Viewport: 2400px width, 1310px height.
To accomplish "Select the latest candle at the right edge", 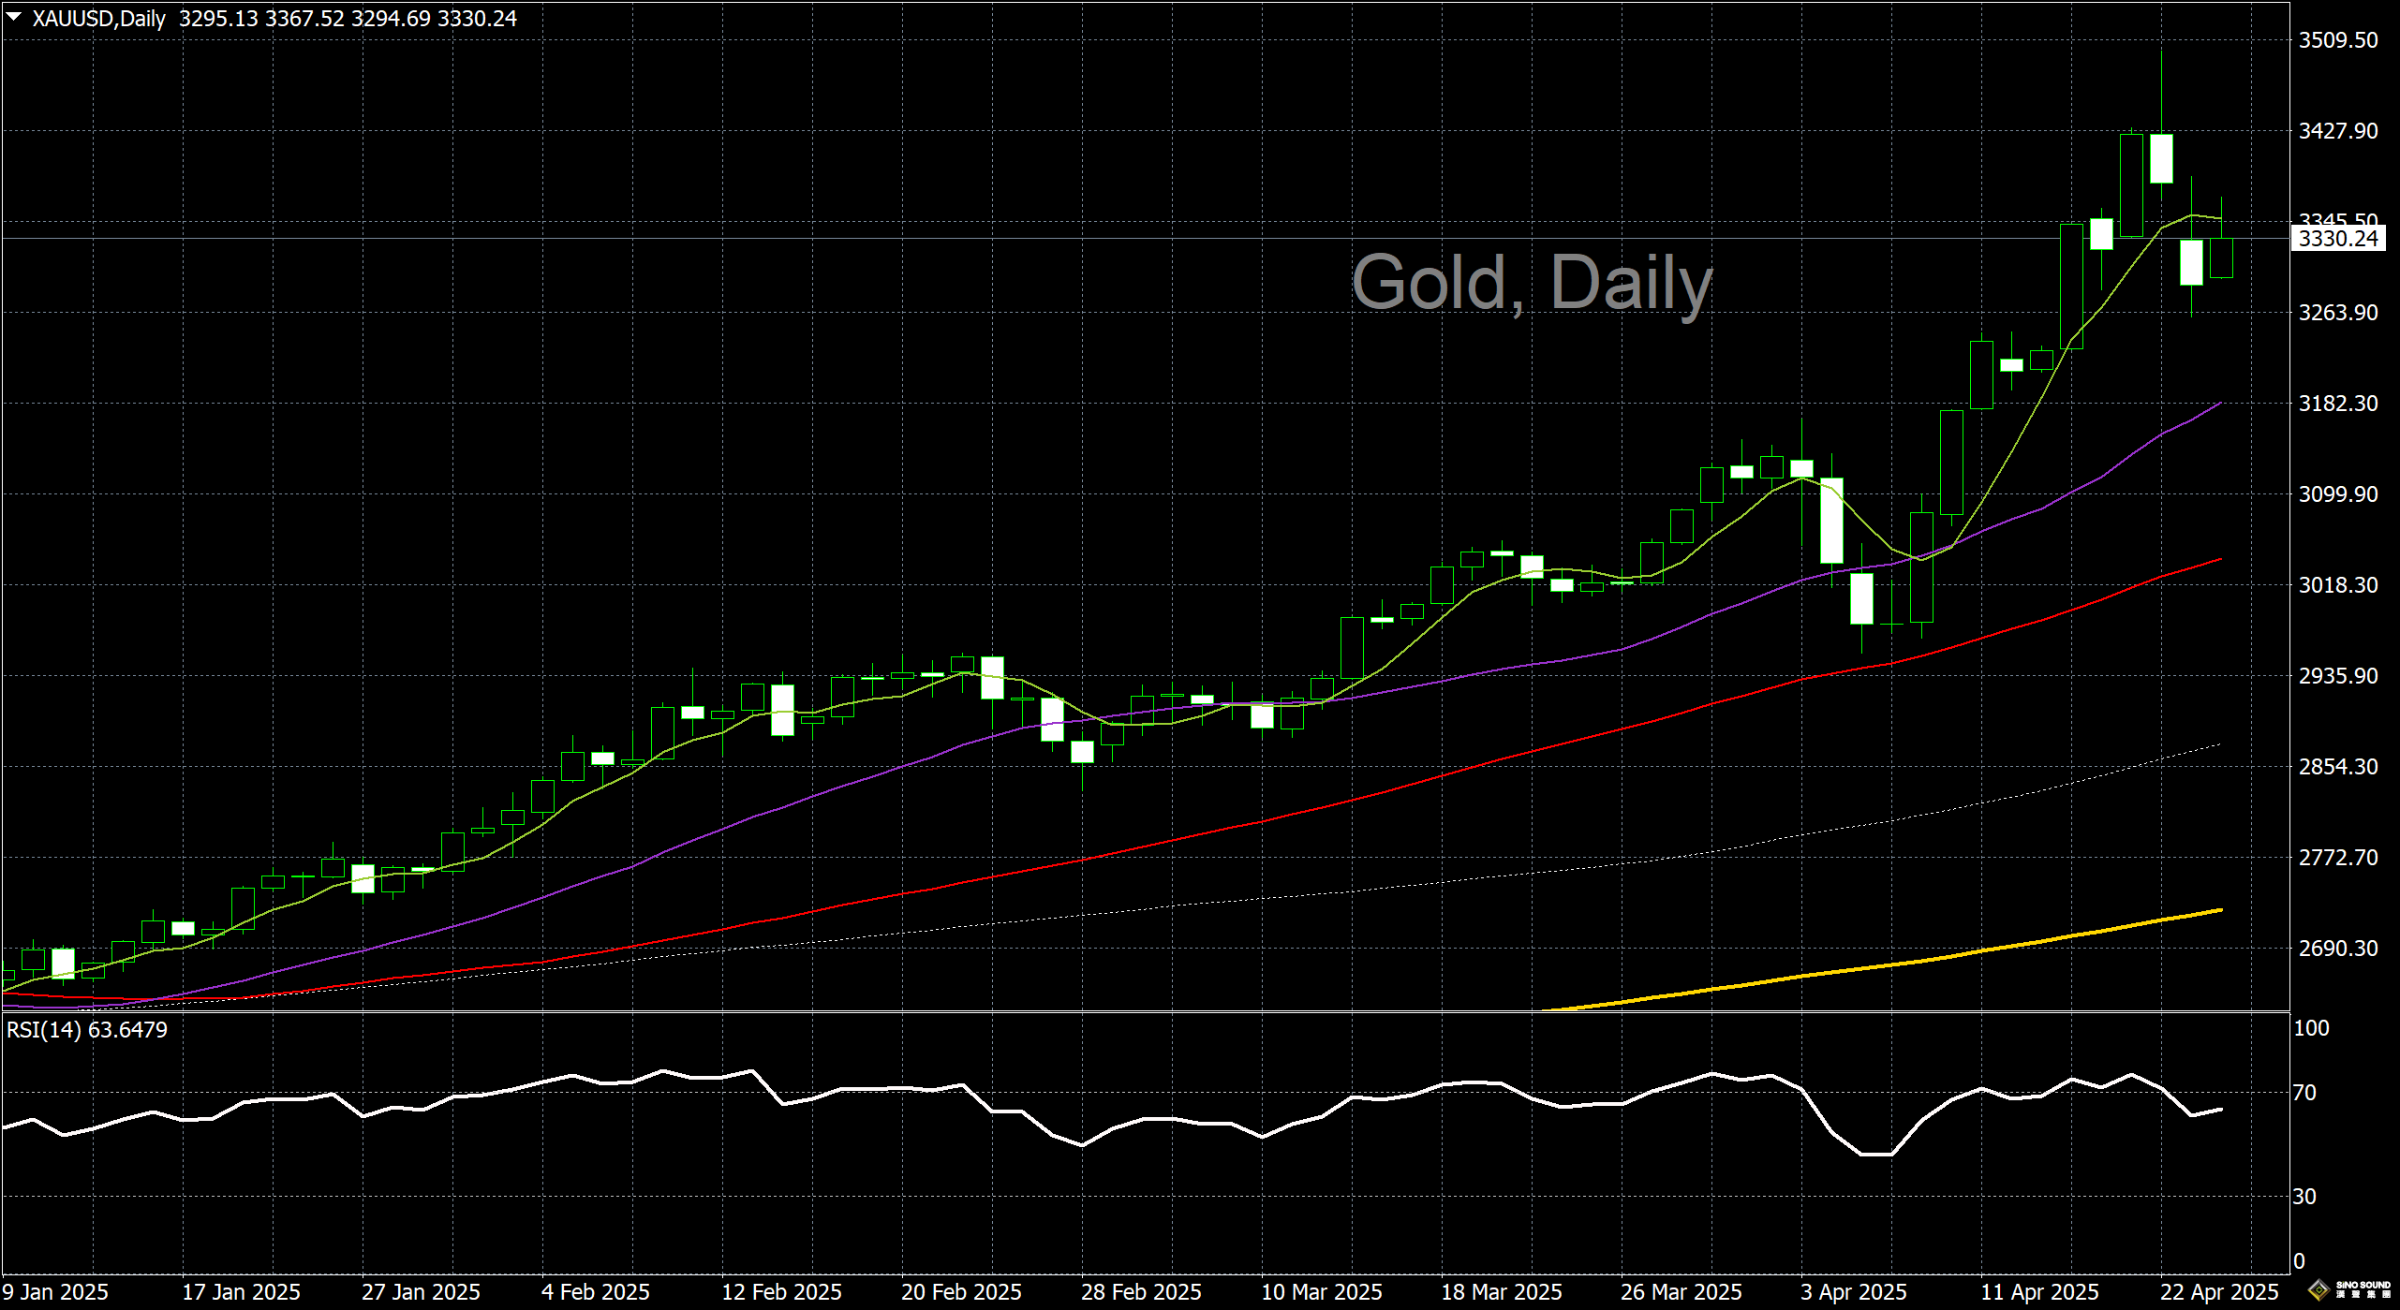I will coord(2221,258).
